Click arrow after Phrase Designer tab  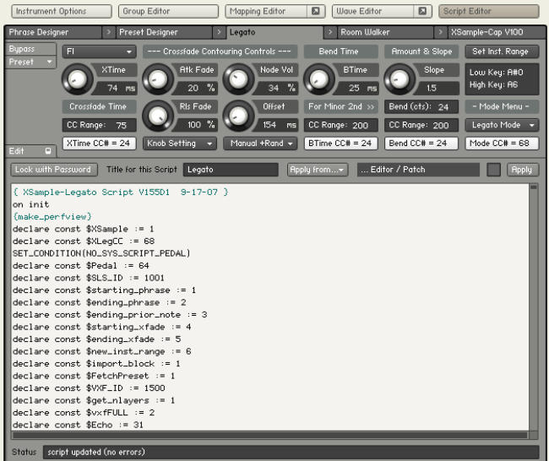click(x=109, y=32)
